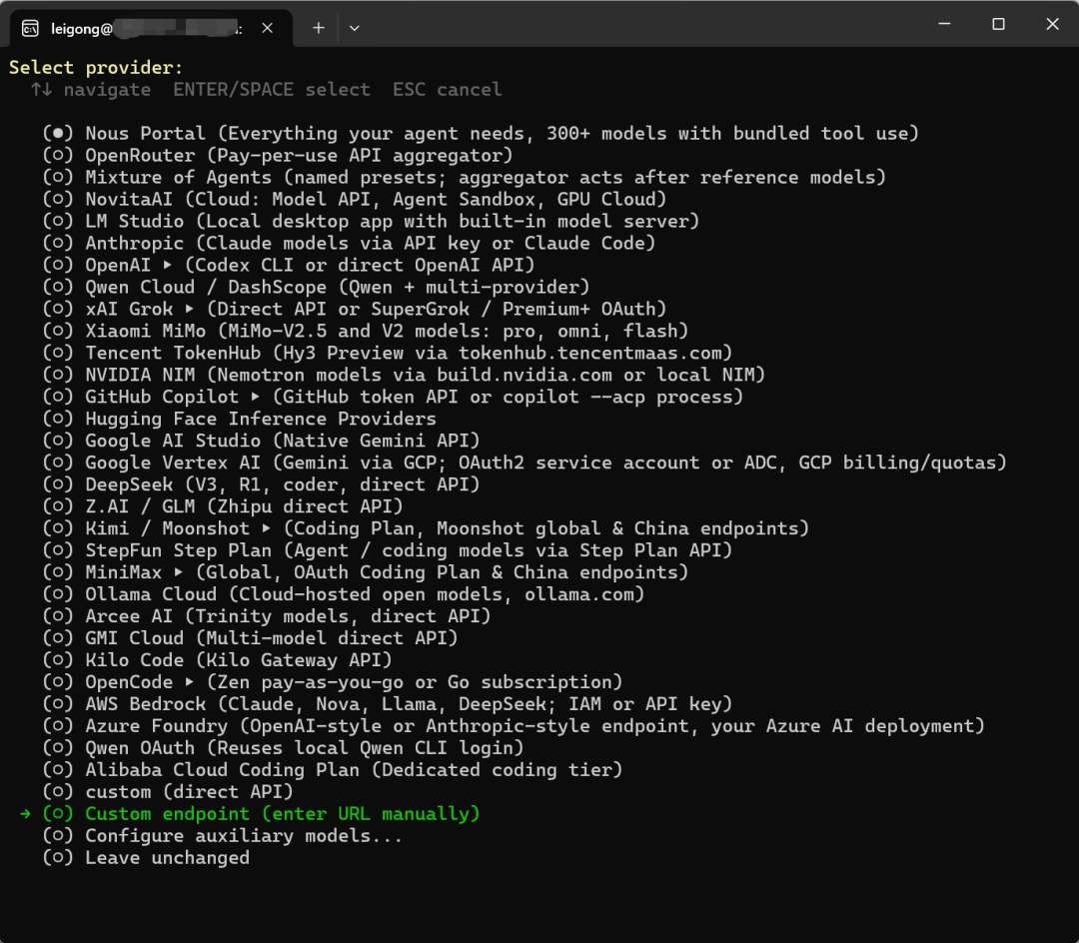Screen dimensions: 1079x943
Task: Expand the OpenCode submenu arrow
Action: coord(189,682)
